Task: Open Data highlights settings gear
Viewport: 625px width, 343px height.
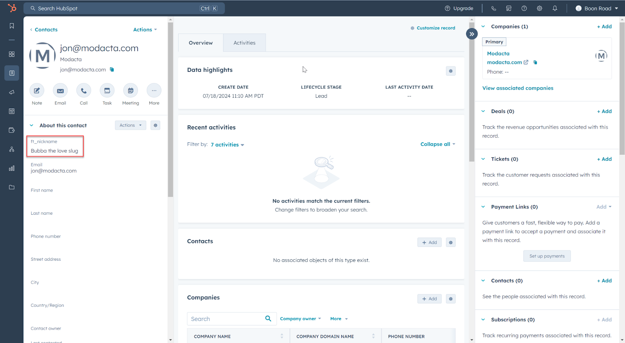Action: click(x=451, y=71)
